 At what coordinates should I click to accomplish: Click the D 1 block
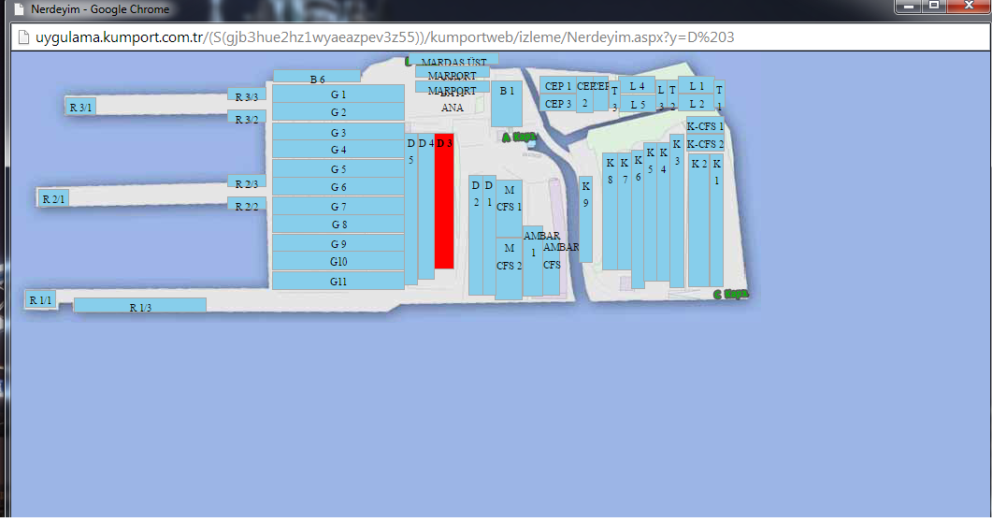[489, 236]
